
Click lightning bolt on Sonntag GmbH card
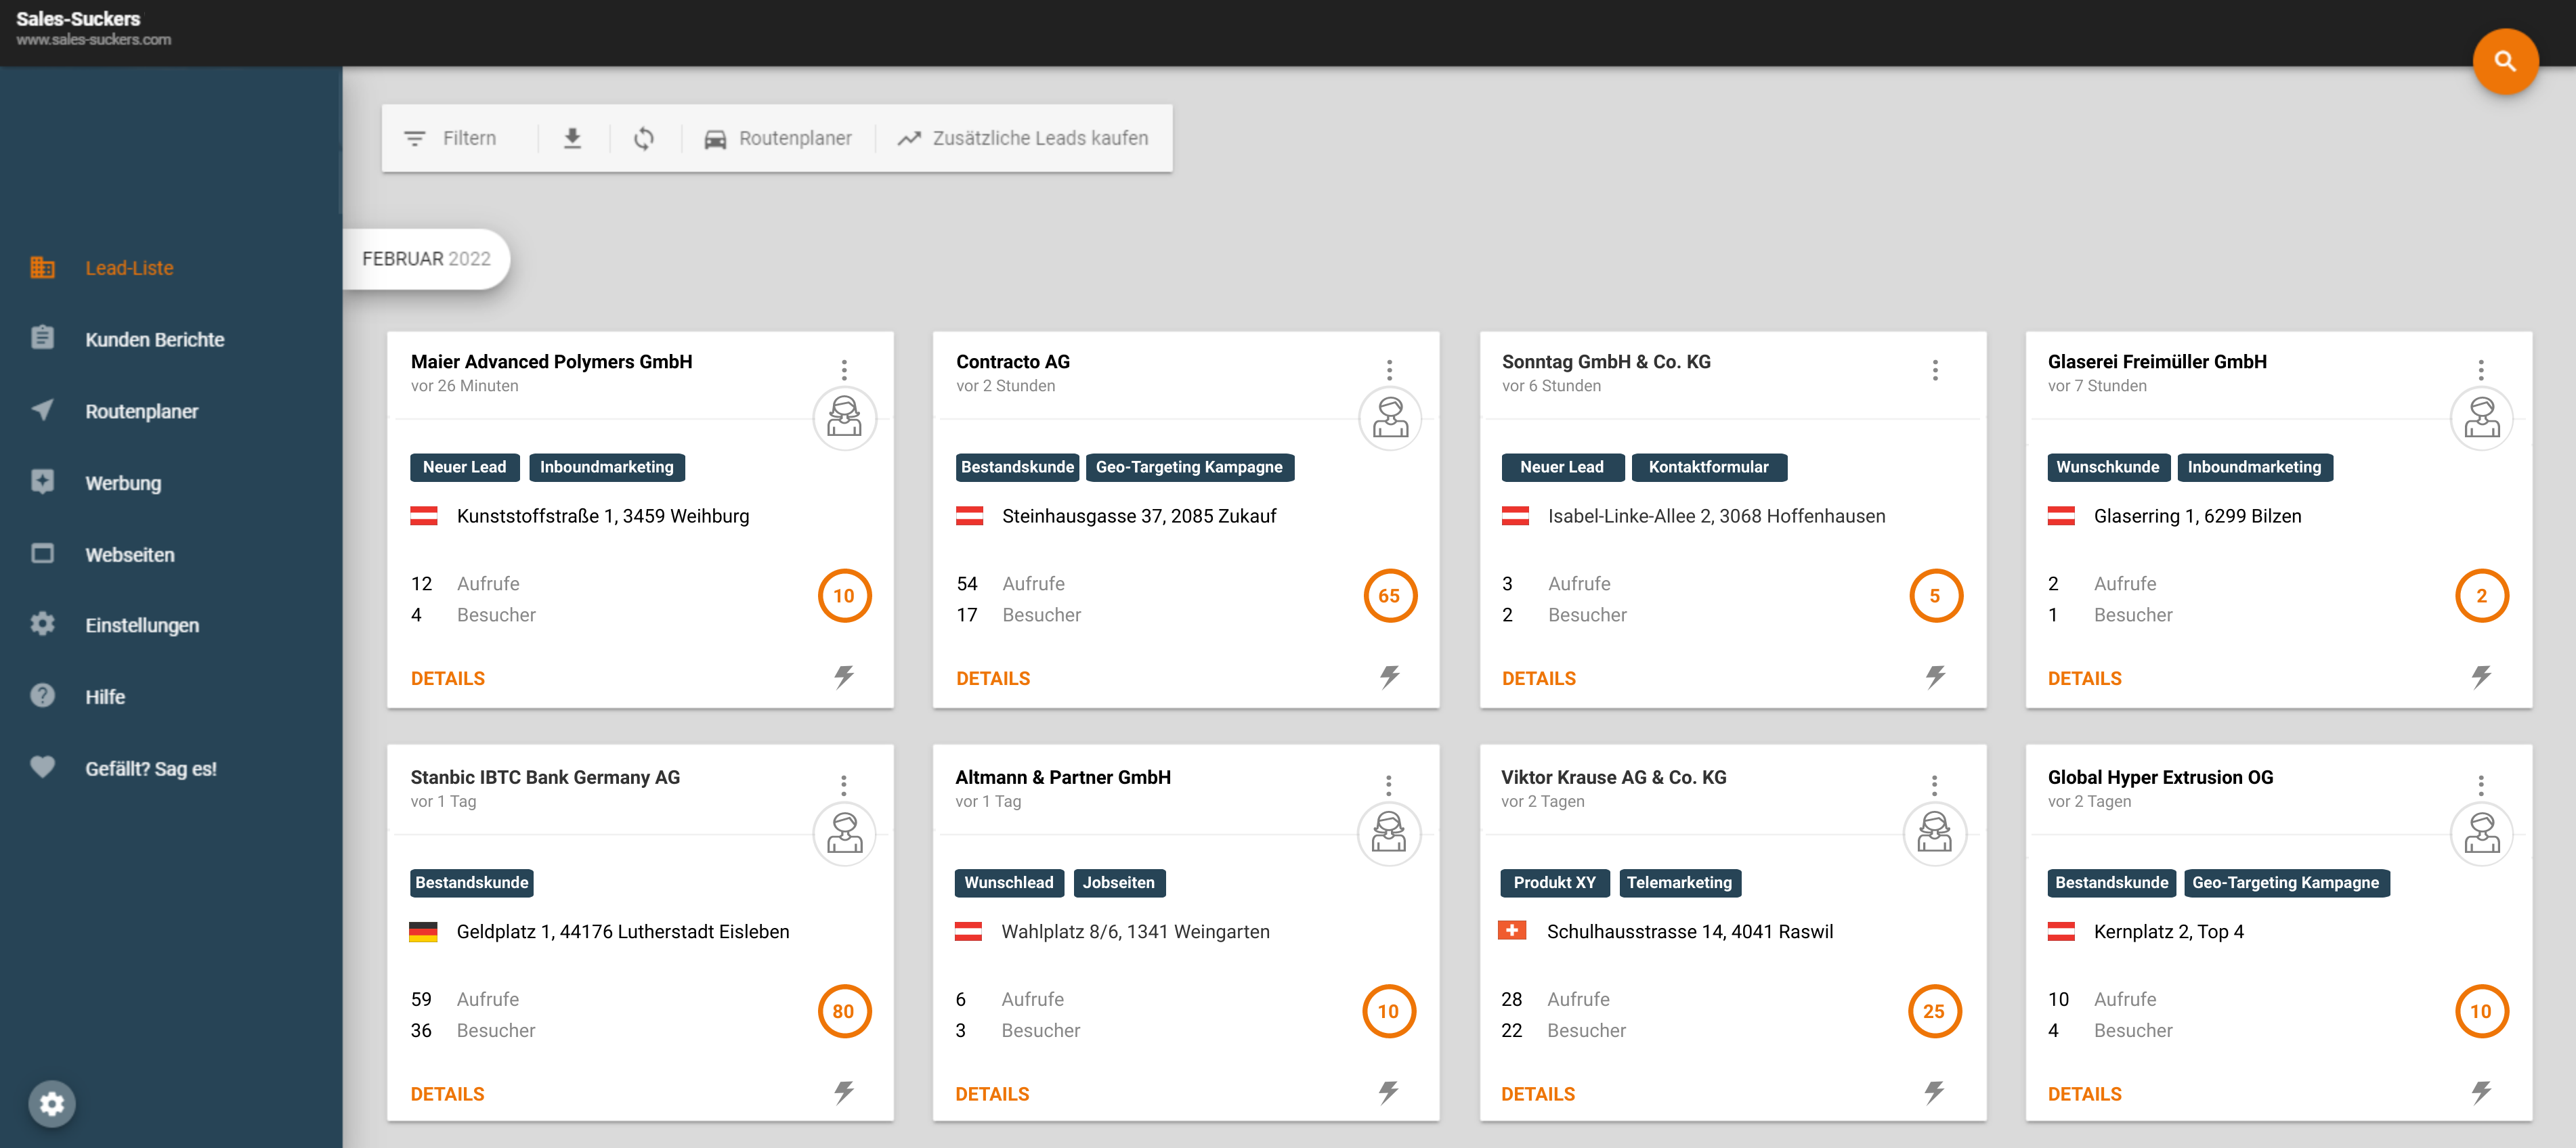[x=1935, y=678]
